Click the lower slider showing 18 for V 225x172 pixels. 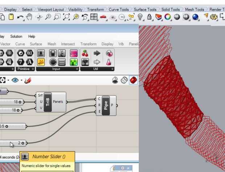click(11, 110)
